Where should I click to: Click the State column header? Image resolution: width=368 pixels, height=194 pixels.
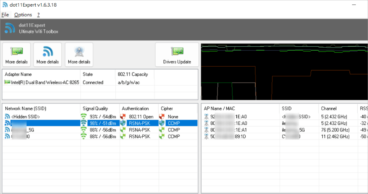(x=98, y=74)
